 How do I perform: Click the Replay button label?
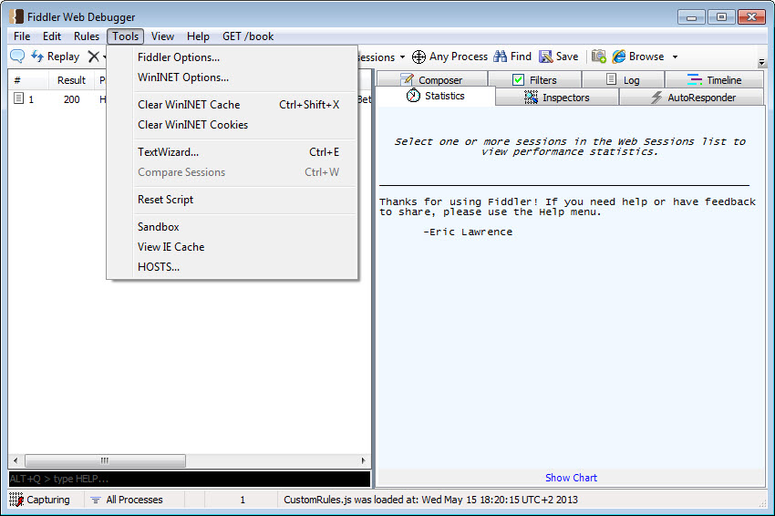(x=63, y=57)
